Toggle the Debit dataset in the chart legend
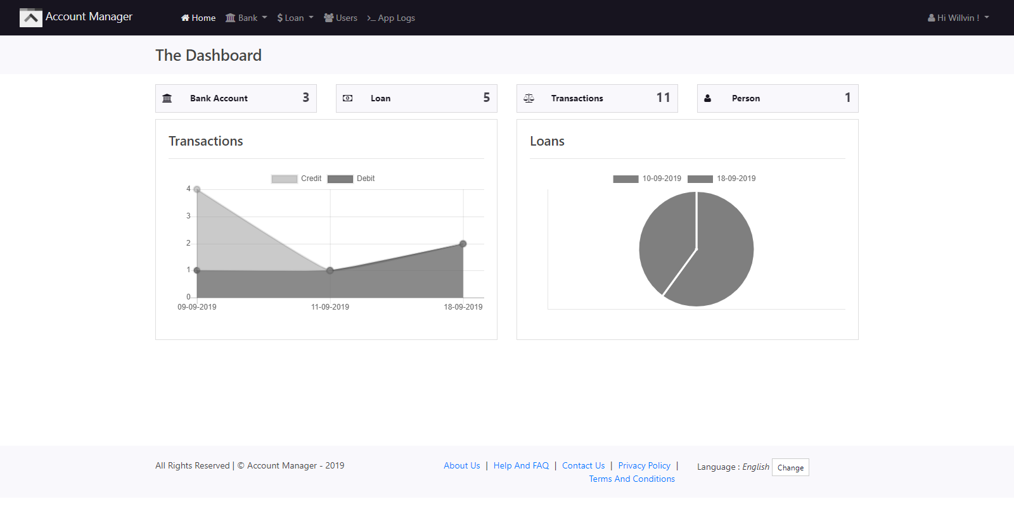The width and height of the screenshot is (1014, 516). point(351,179)
